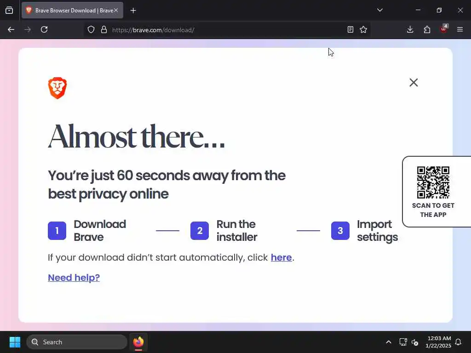Screen dimensions: 471x353
Task: Click the 'Download Brave' step text
Action: (x=100, y=231)
